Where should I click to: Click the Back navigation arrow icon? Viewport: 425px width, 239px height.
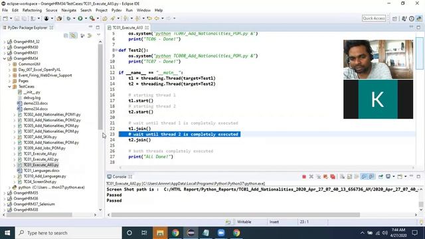click(x=157, y=18)
